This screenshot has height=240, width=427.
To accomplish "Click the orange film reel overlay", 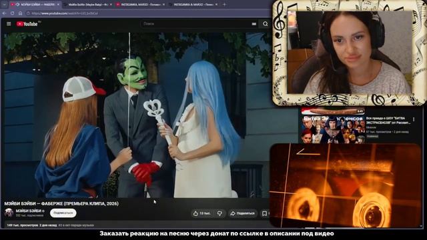I will point(346,185).
